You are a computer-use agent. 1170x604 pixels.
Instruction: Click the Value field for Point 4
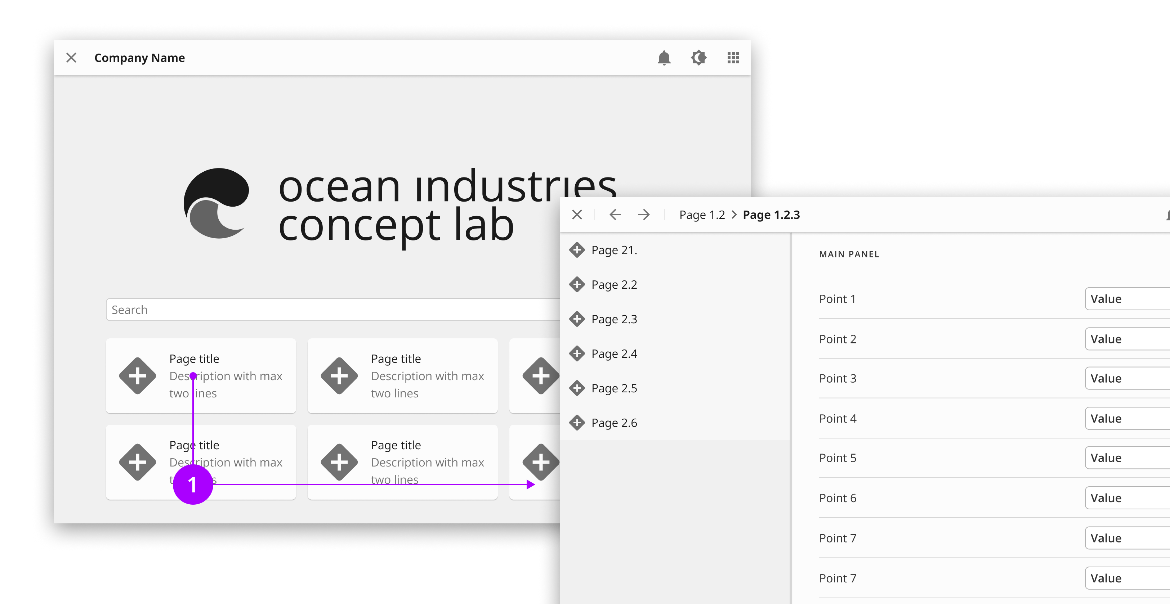[x=1128, y=418]
